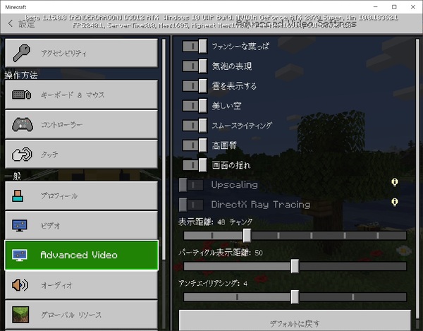Open the オーディオ settings tab
The width and height of the screenshot is (423, 331).
82,285
